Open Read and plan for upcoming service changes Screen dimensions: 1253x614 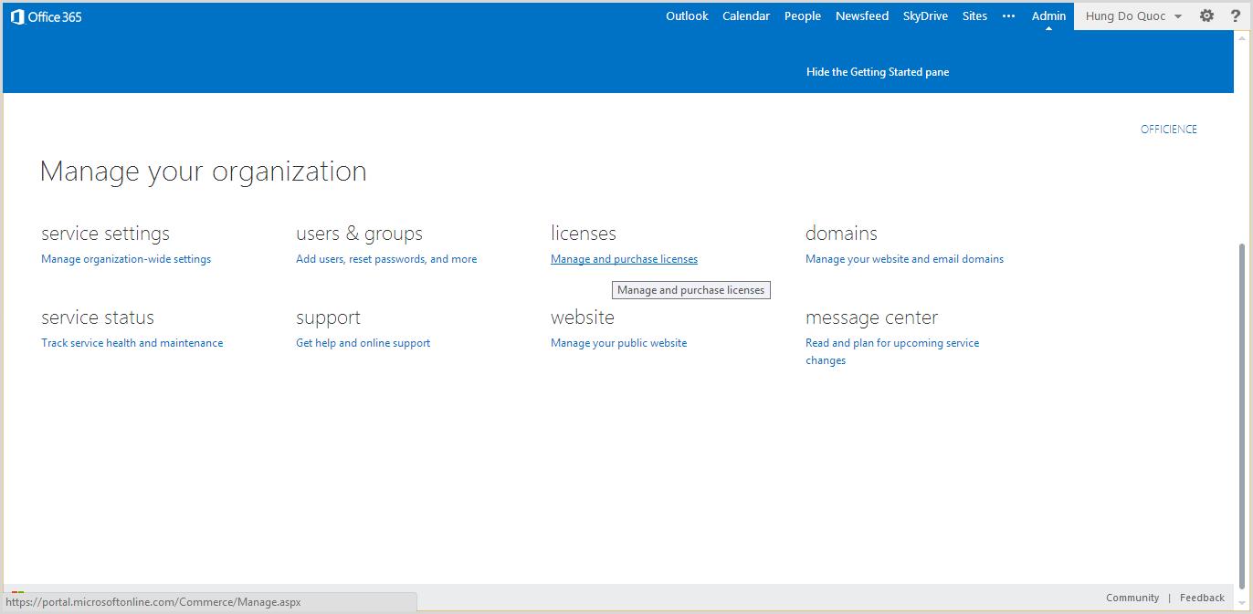coord(892,351)
